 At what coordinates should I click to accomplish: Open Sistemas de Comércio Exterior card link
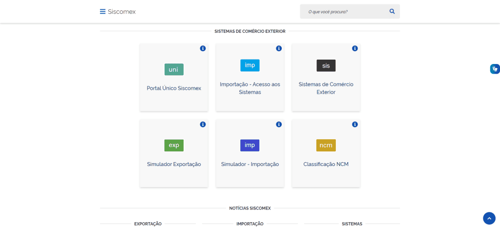pyautogui.click(x=326, y=88)
